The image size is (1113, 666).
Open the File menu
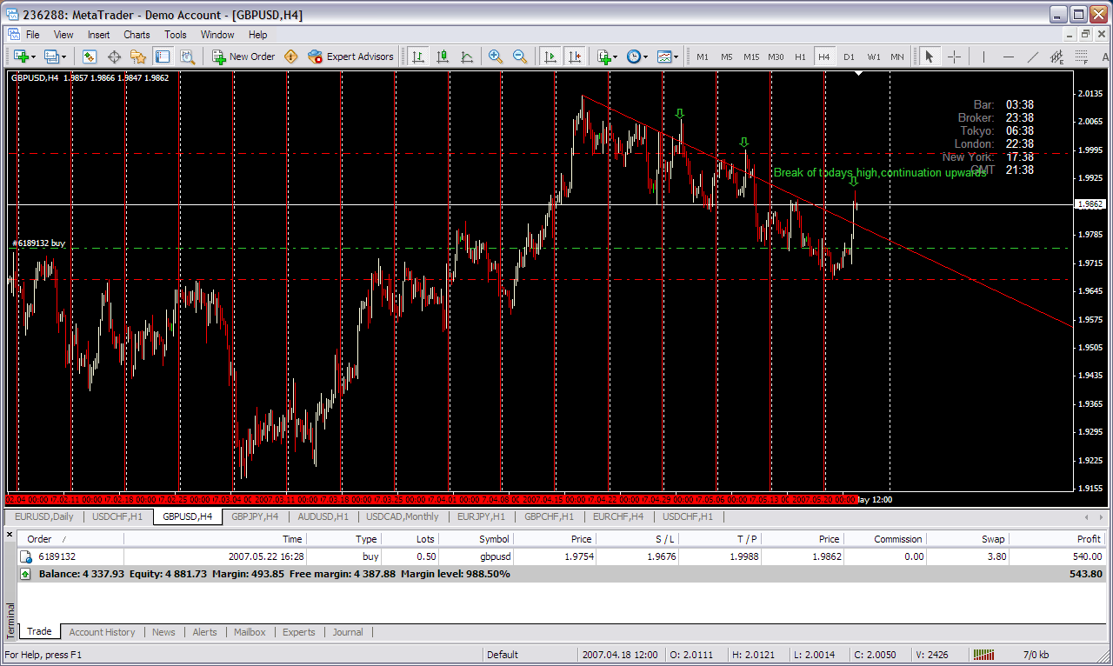click(33, 35)
